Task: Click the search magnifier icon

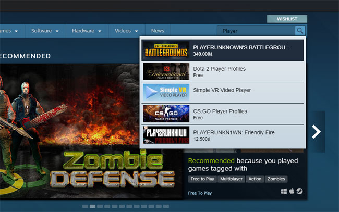Action: pos(300,31)
